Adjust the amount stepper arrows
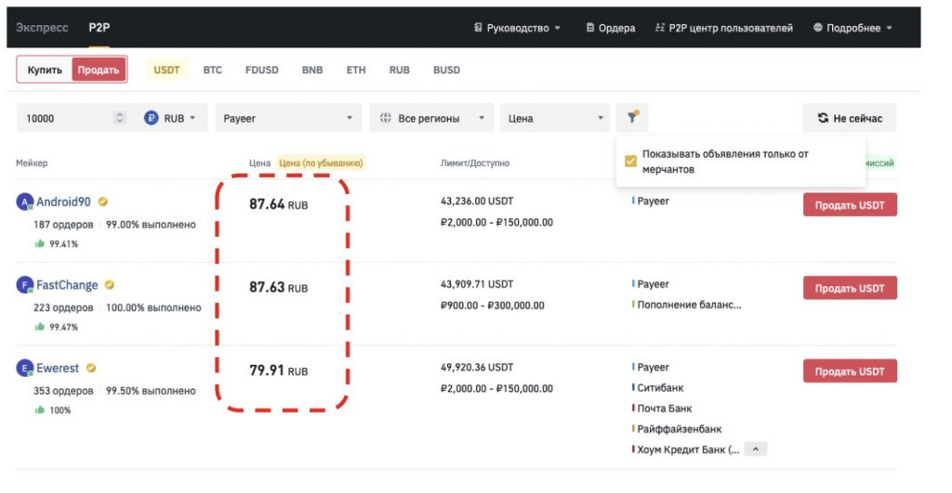This screenshot has height=493, width=952. (120, 118)
